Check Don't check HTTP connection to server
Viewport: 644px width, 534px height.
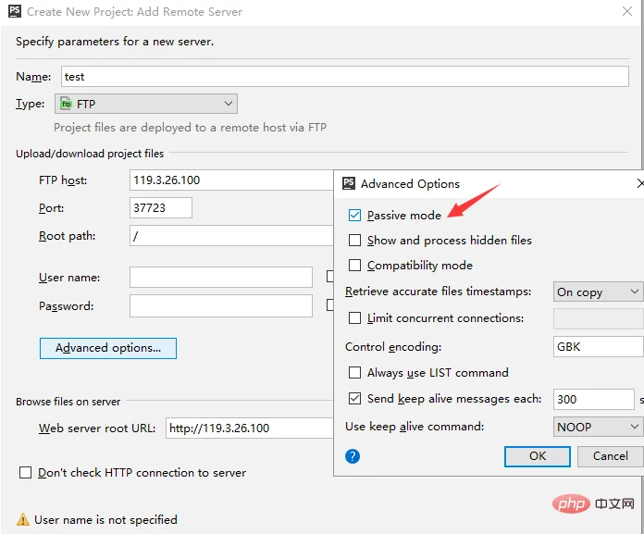pos(26,472)
